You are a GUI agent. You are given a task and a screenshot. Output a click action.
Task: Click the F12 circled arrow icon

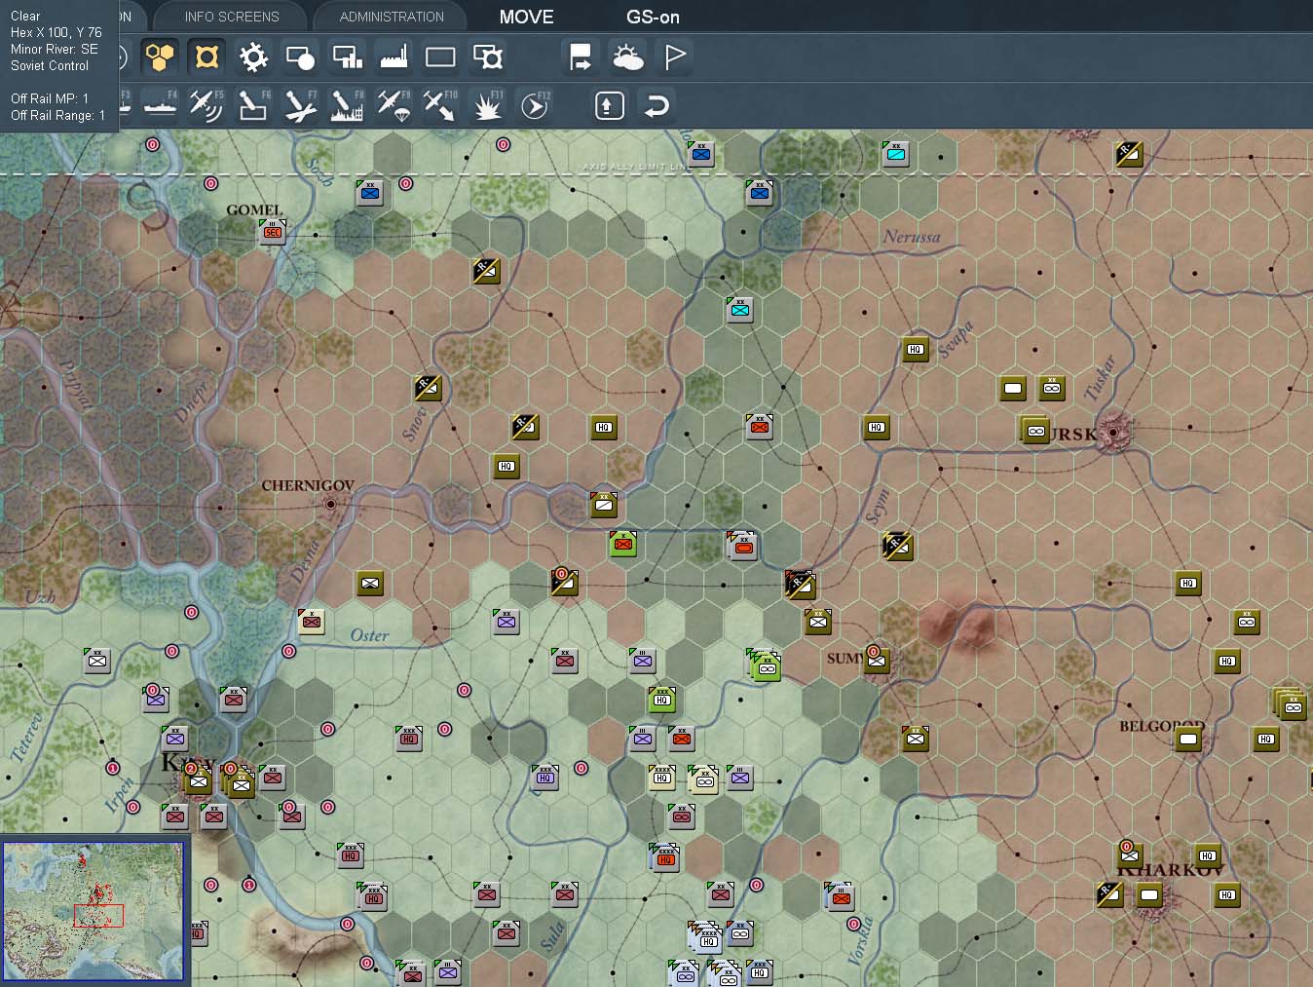point(535,104)
